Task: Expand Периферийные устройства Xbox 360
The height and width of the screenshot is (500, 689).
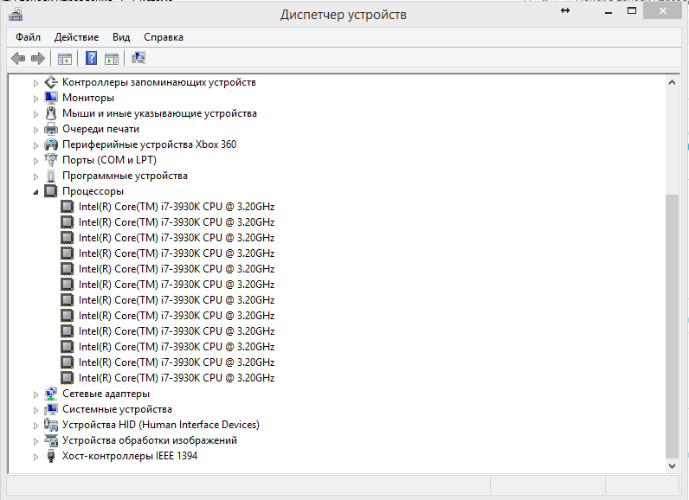Action: coord(36,145)
